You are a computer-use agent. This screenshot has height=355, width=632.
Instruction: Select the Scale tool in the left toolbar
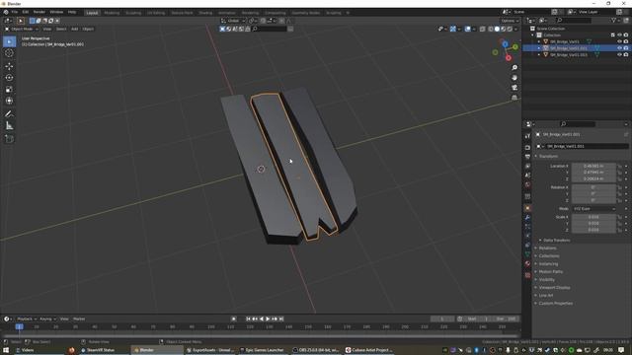click(9, 90)
